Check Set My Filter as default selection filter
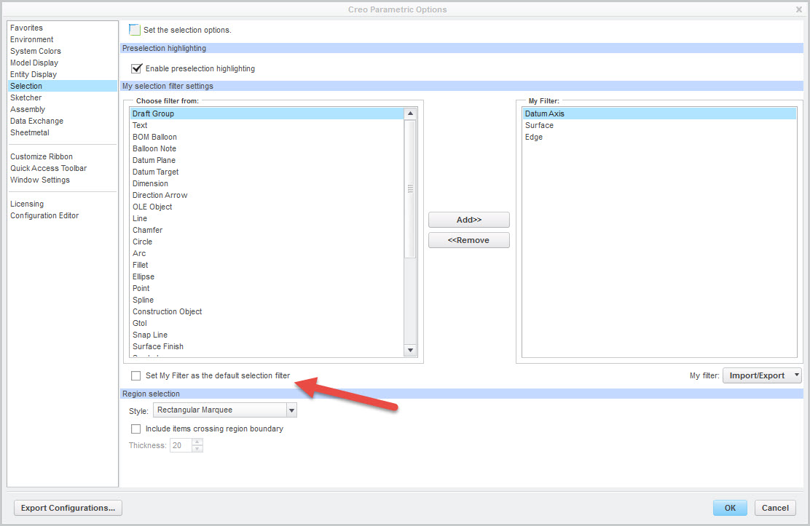Screen dimensions: 810x526 click(x=136, y=376)
